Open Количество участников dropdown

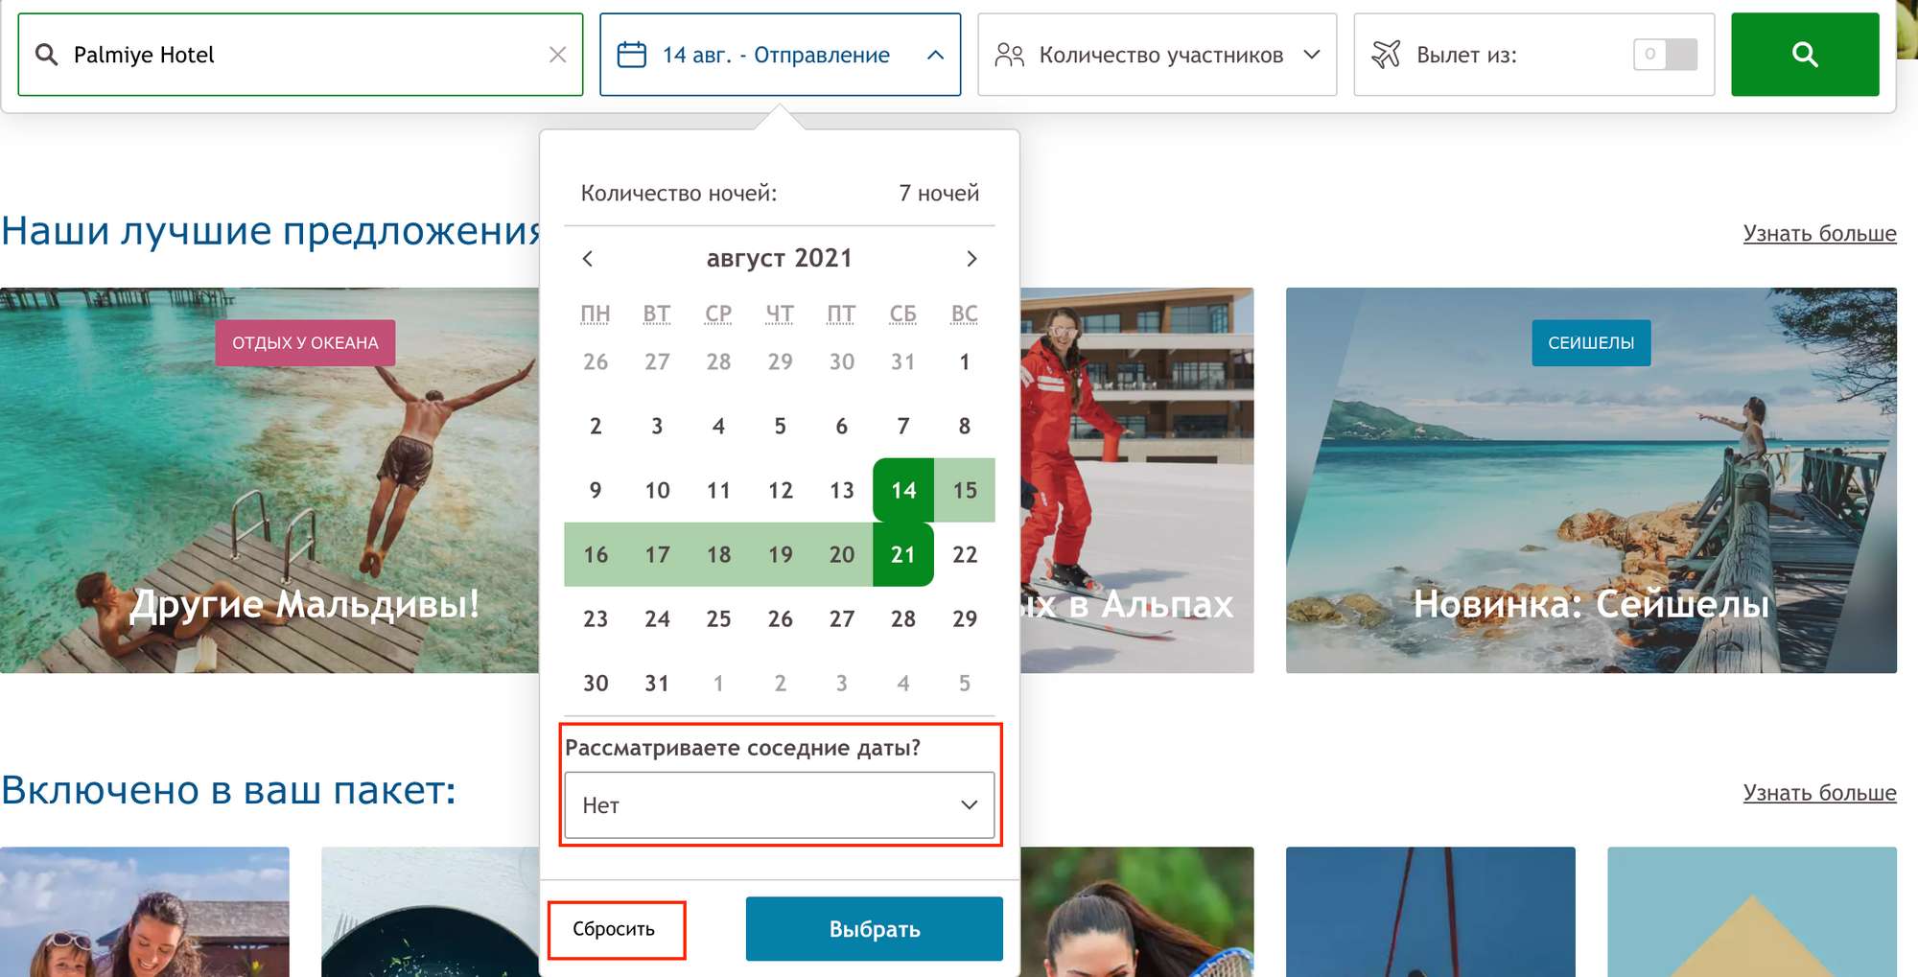(x=1157, y=55)
